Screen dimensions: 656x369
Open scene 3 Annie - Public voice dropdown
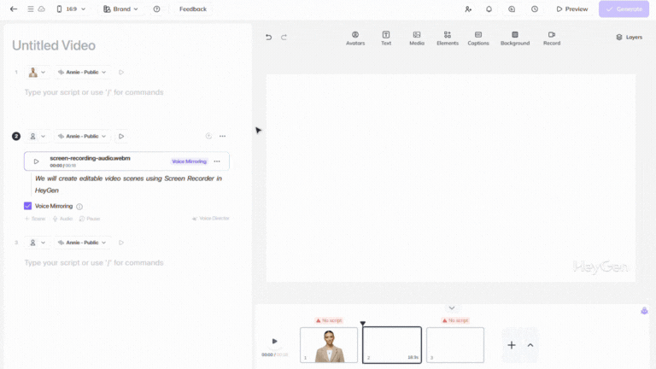pyautogui.click(x=82, y=243)
